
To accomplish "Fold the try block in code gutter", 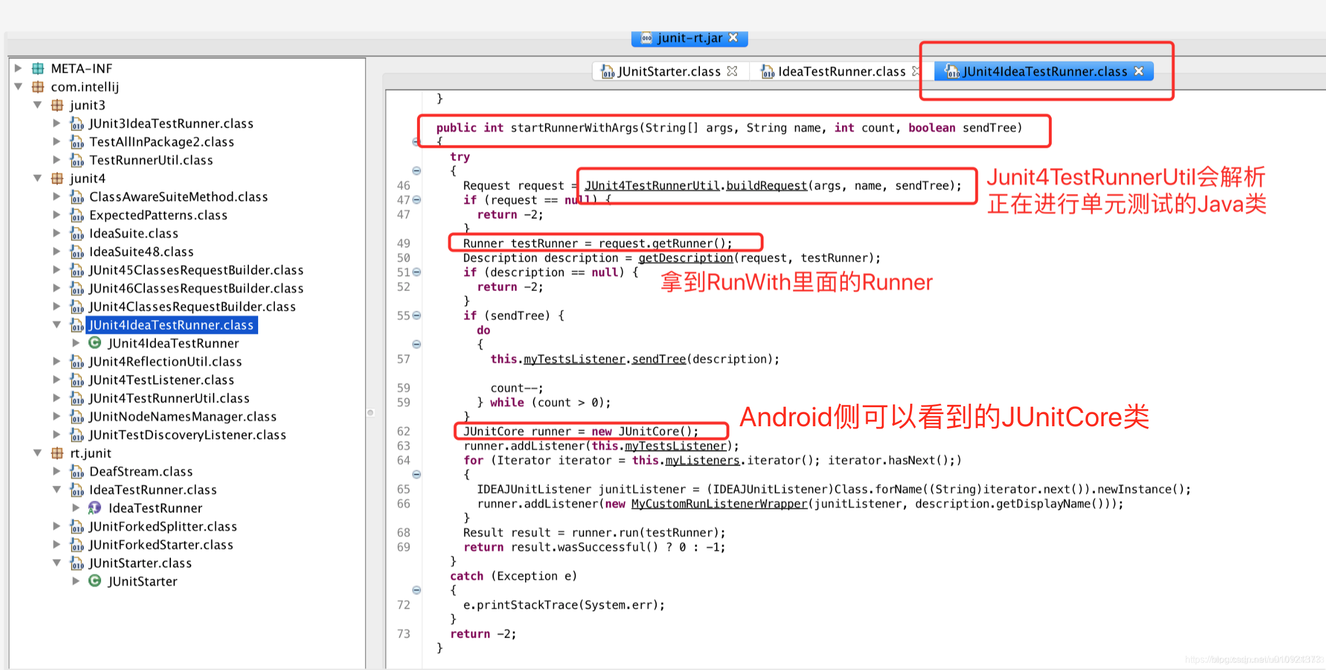I will tap(416, 171).
